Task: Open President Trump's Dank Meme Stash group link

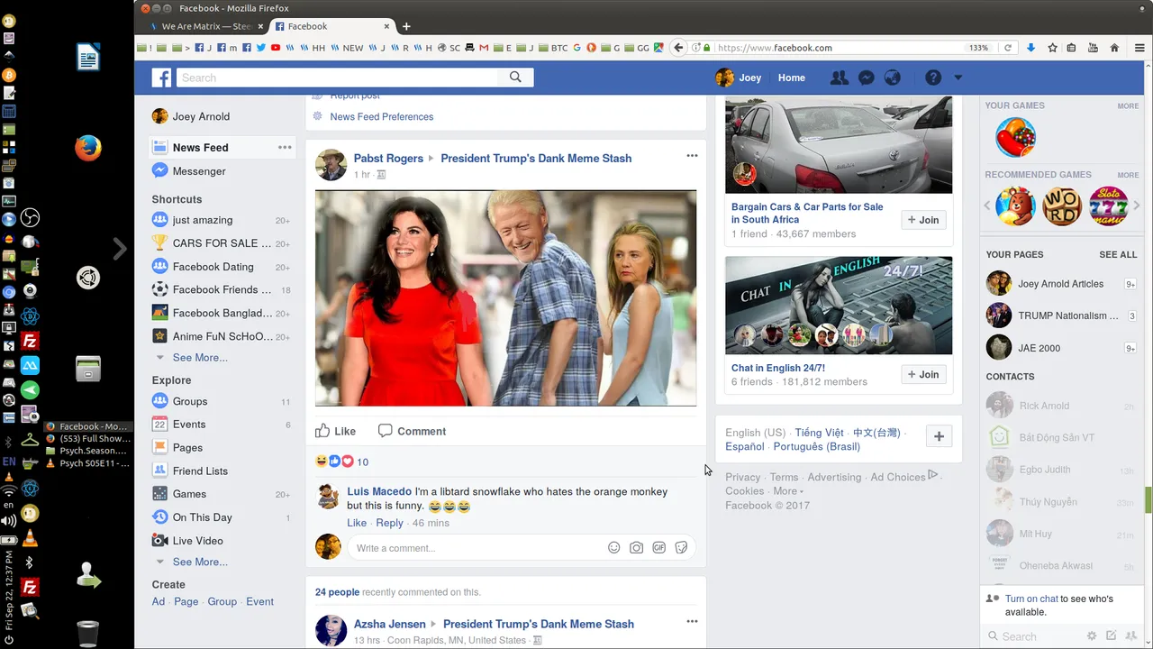Action: click(536, 158)
